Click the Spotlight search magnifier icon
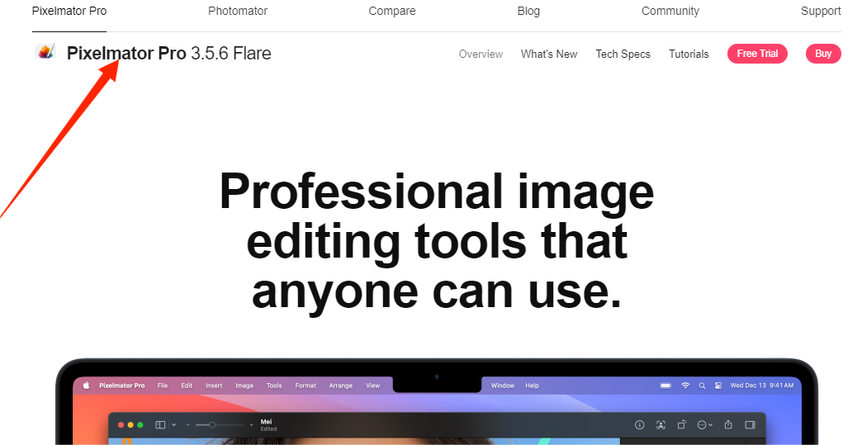 point(702,386)
